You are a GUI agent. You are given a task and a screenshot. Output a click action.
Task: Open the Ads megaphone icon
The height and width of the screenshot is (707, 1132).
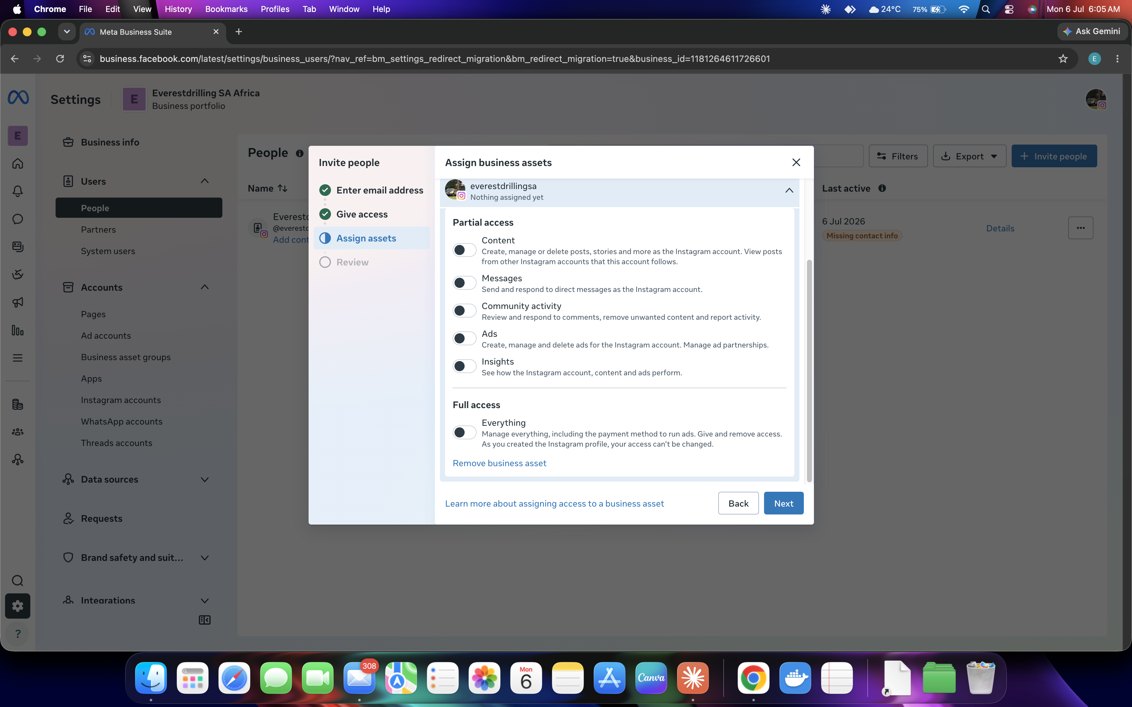[18, 302]
